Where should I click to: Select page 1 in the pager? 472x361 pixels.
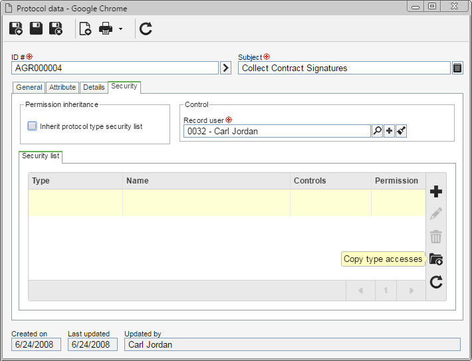click(x=386, y=291)
